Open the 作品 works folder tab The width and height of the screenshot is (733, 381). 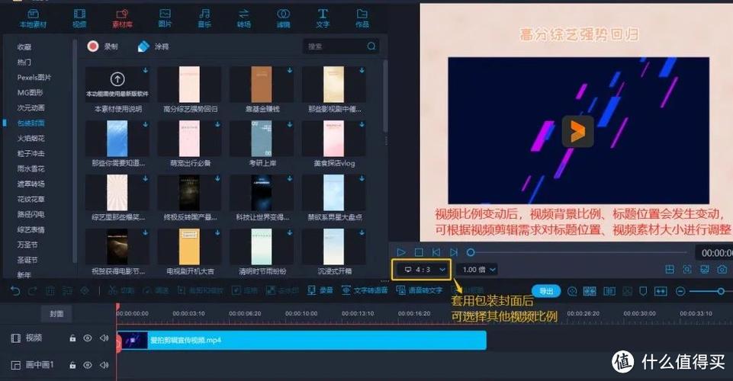pyautogui.click(x=362, y=19)
